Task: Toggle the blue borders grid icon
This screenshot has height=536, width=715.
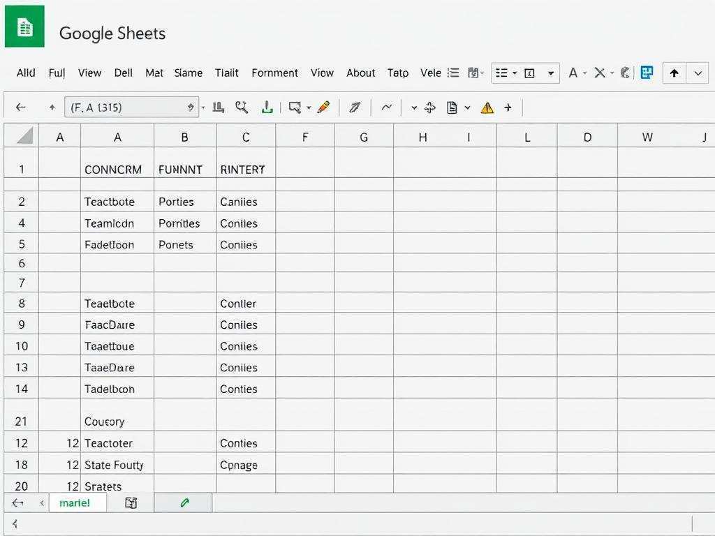Action: 647,73
